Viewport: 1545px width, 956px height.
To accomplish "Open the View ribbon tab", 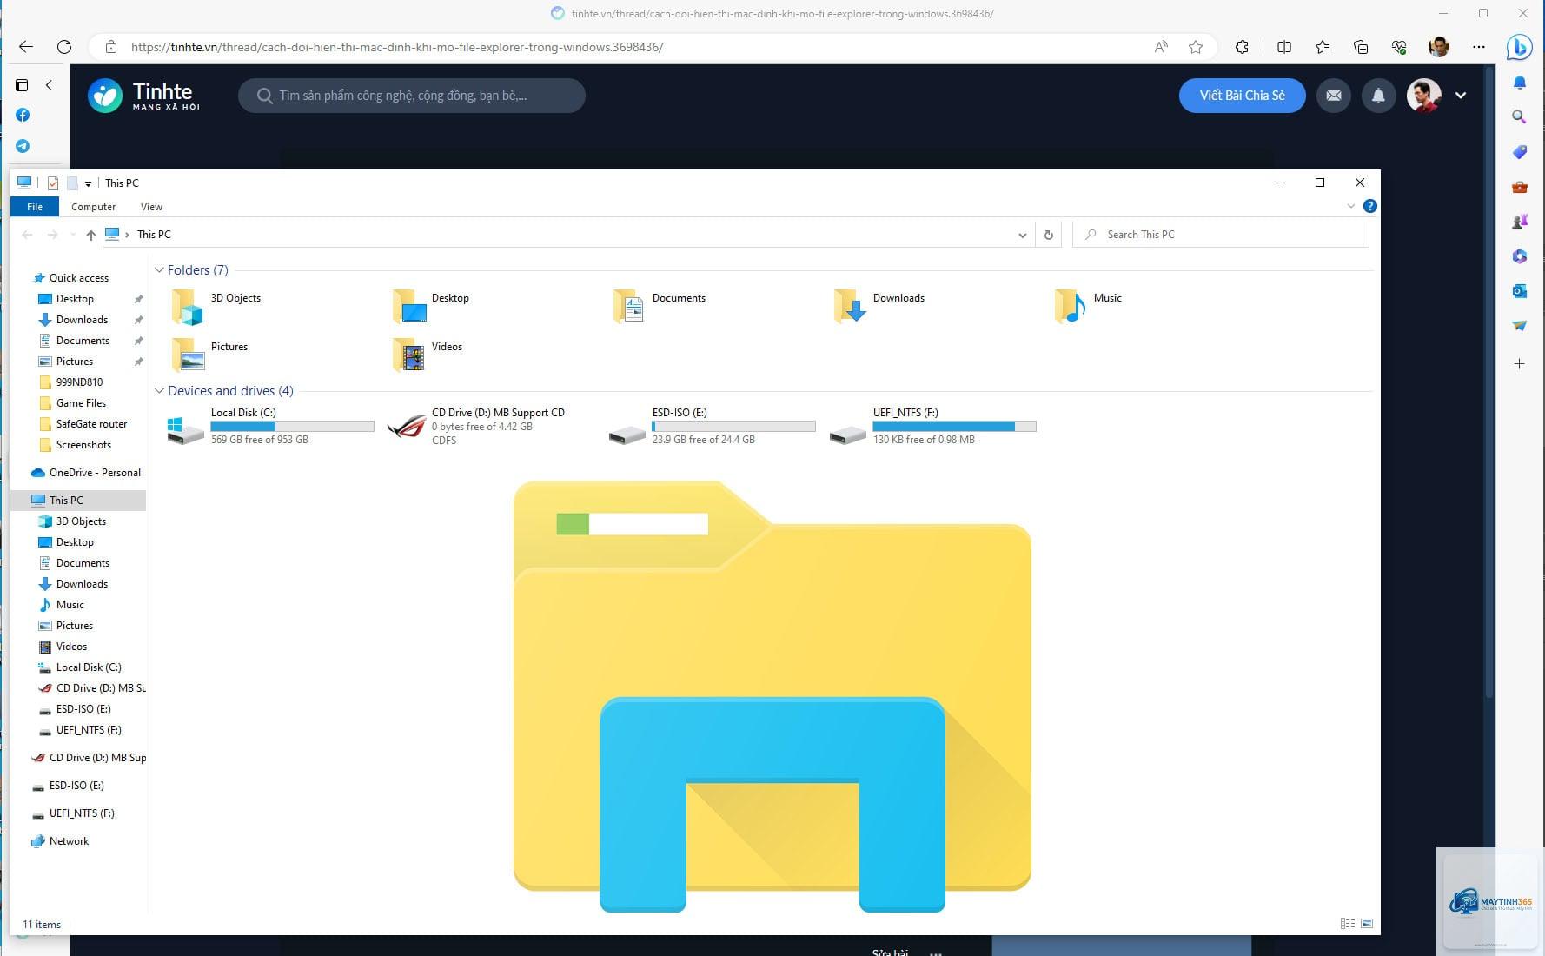I will (x=151, y=207).
